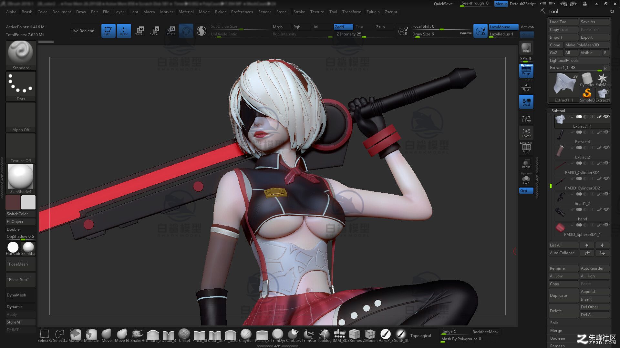Viewport: 620px width, 348px height.
Task: Select the SelectRect brush icon
Action: tap(45, 335)
